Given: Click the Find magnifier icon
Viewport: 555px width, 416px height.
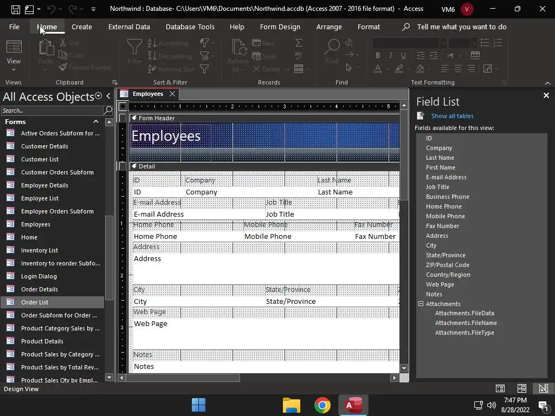Looking at the screenshot, I should coord(332,47).
